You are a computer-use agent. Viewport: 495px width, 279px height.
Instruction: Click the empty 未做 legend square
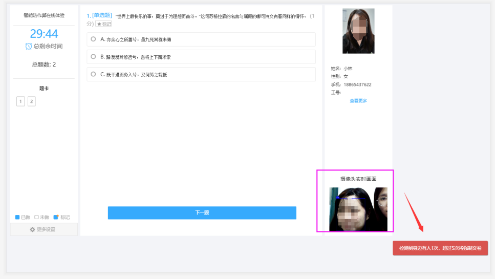pos(36,217)
